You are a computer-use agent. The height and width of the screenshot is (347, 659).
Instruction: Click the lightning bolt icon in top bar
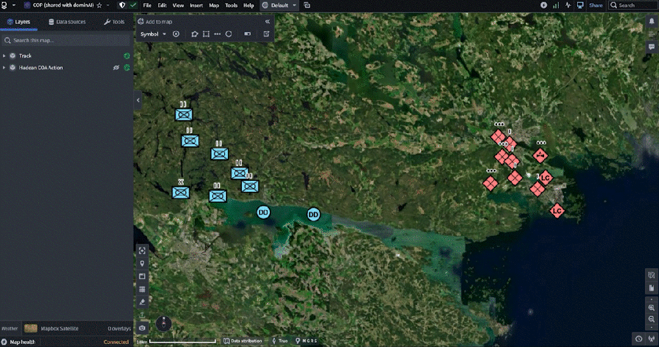tap(544, 5)
